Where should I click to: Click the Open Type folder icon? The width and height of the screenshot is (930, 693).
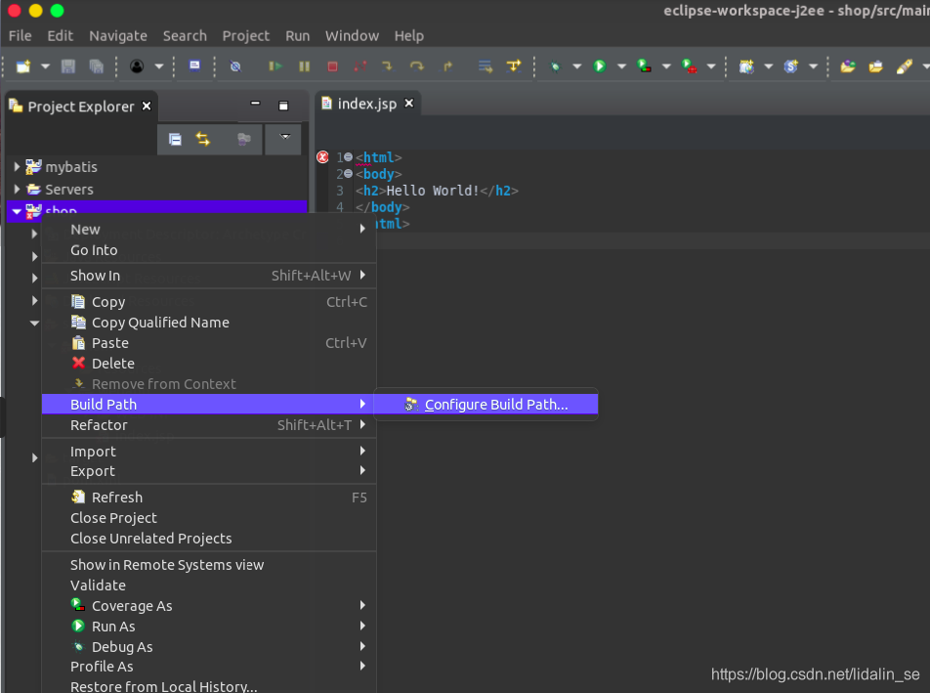[848, 65]
